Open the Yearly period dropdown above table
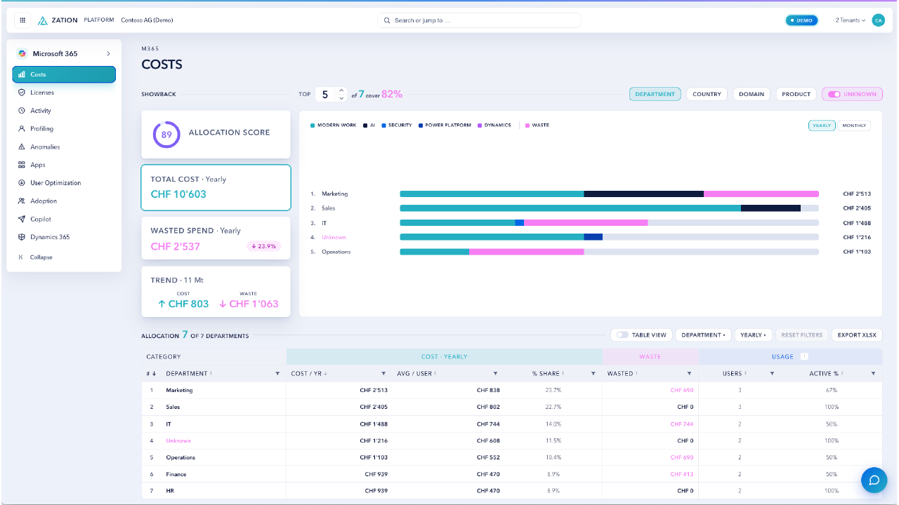Viewport: 899px width, 505px height. coord(753,335)
